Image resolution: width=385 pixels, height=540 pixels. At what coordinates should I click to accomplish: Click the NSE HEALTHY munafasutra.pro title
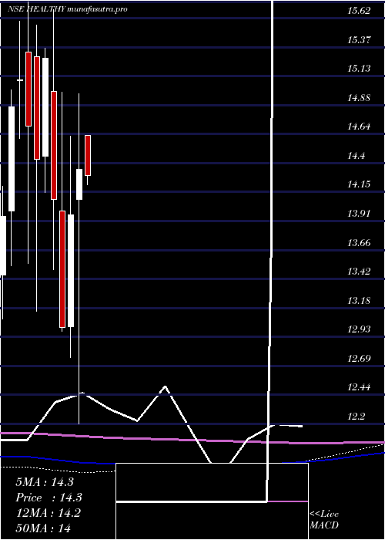pyautogui.click(x=68, y=9)
